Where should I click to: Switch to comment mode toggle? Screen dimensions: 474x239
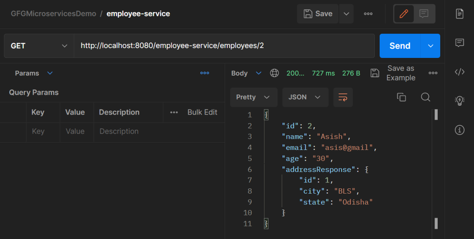coord(424,14)
